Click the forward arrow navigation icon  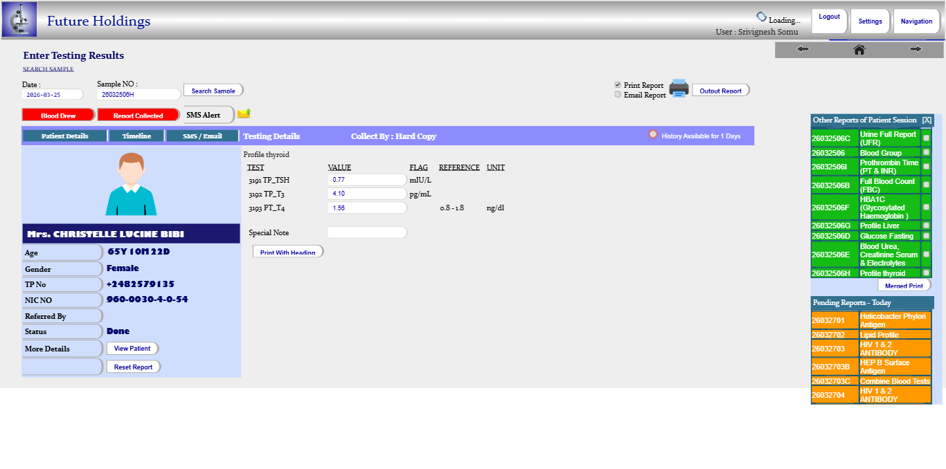[916, 49]
